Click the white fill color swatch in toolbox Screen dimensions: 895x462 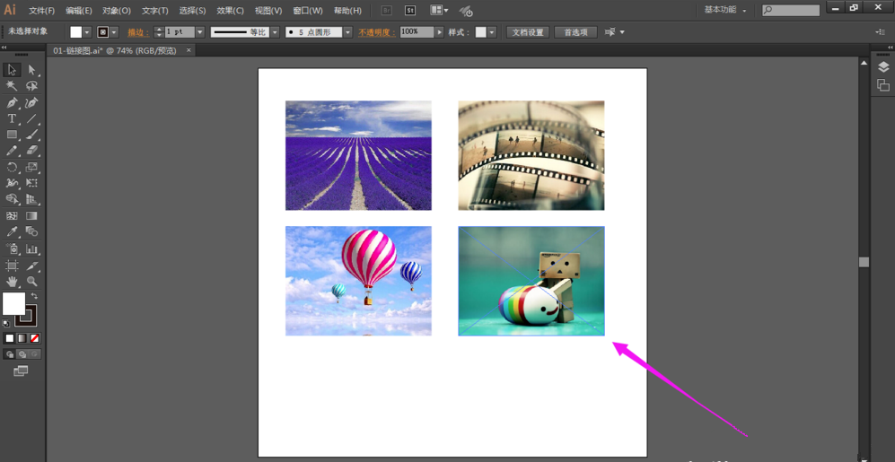(x=13, y=304)
